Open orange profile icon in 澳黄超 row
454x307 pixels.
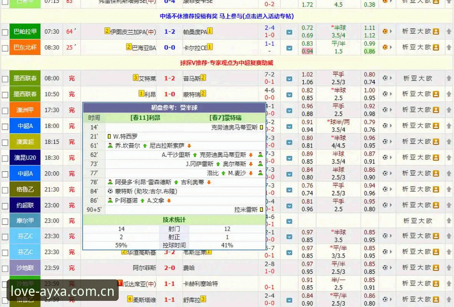coord(436,142)
